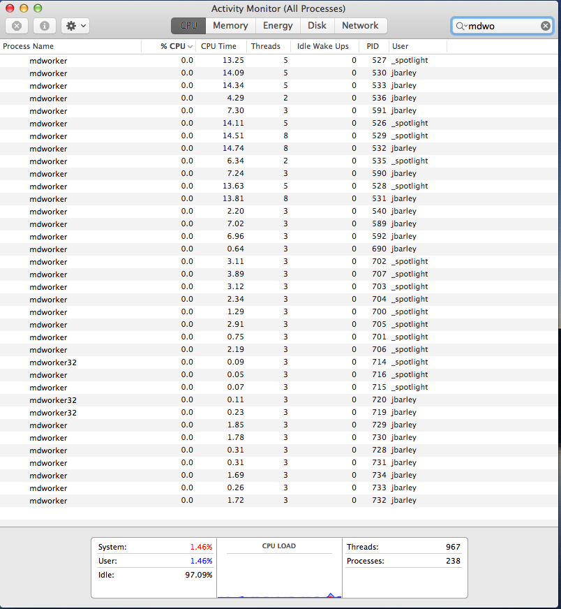This screenshot has height=609, width=561.
Task: Select mdworker row with CPU Time 13.63
Action: point(279,186)
